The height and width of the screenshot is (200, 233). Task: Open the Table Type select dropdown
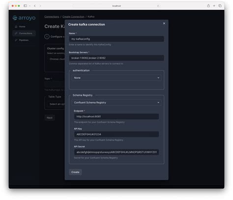click(56, 104)
